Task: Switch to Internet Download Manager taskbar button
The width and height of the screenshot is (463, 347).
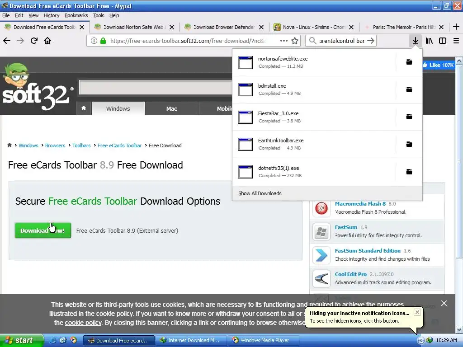Action: pos(191,340)
